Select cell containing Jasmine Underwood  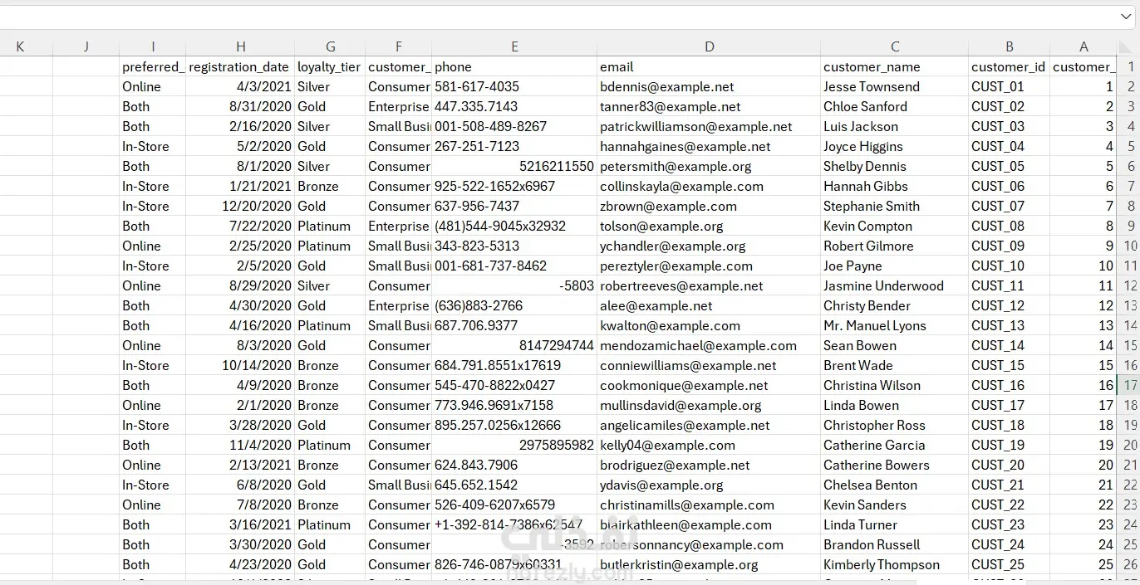pyautogui.click(x=895, y=286)
